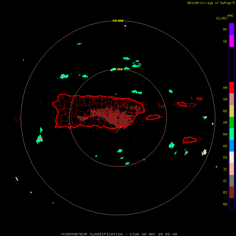This screenshot has width=236, height=236.
Task: Click the DS white legend swatch
Action: coord(232,157)
